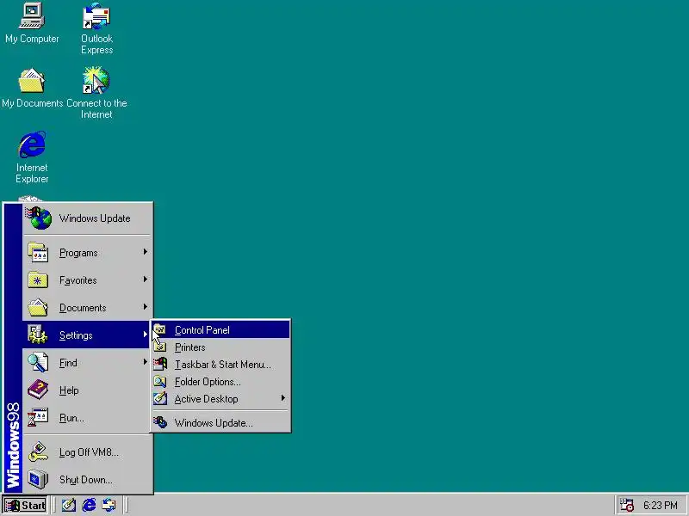The width and height of the screenshot is (689, 516).
Task: Click the Windows Update icon in Settings submenu
Action: pos(160,422)
